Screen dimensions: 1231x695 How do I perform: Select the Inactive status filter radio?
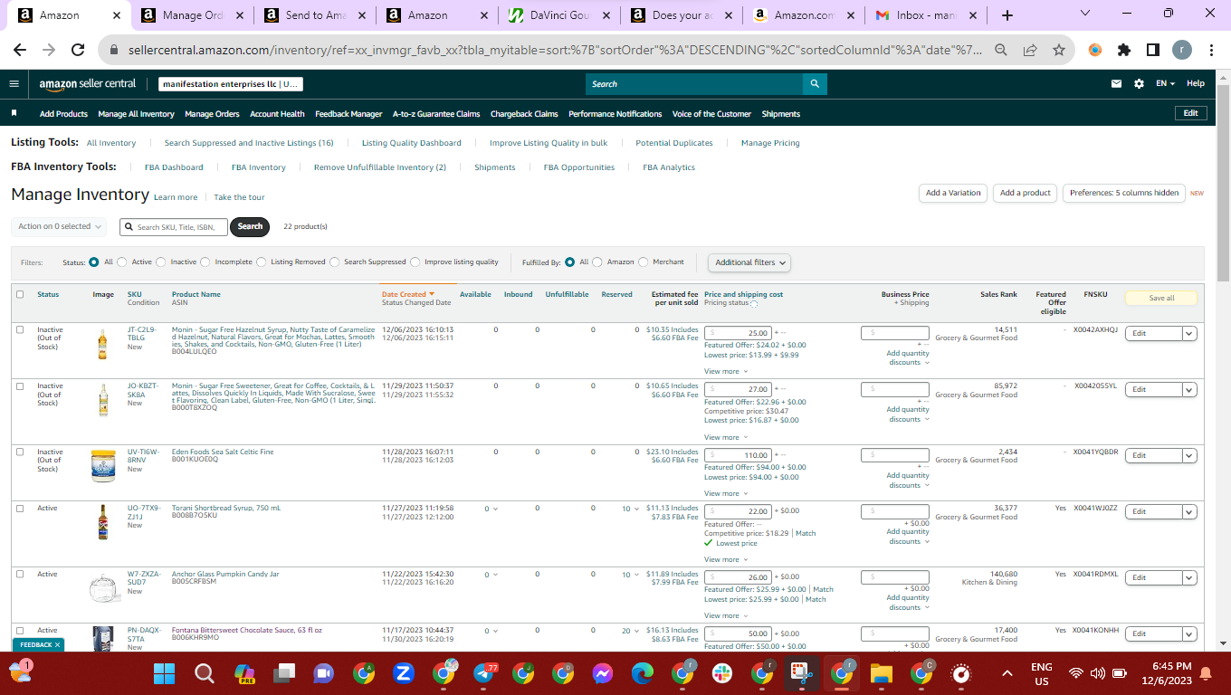tap(161, 262)
